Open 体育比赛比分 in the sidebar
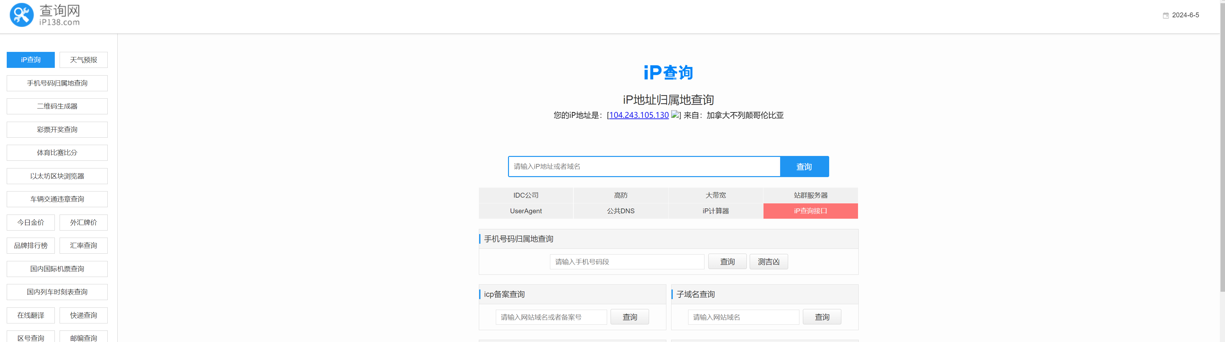Screen dimensions: 1225x342 tap(57, 152)
